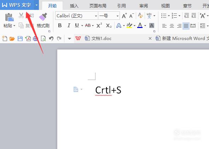Open font color picker arrow
209x149 pixels.
pyautogui.click(x=145, y=25)
